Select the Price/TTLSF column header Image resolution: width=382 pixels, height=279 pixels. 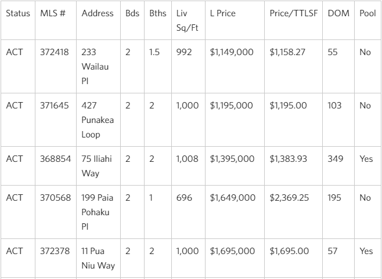pos(294,13)
